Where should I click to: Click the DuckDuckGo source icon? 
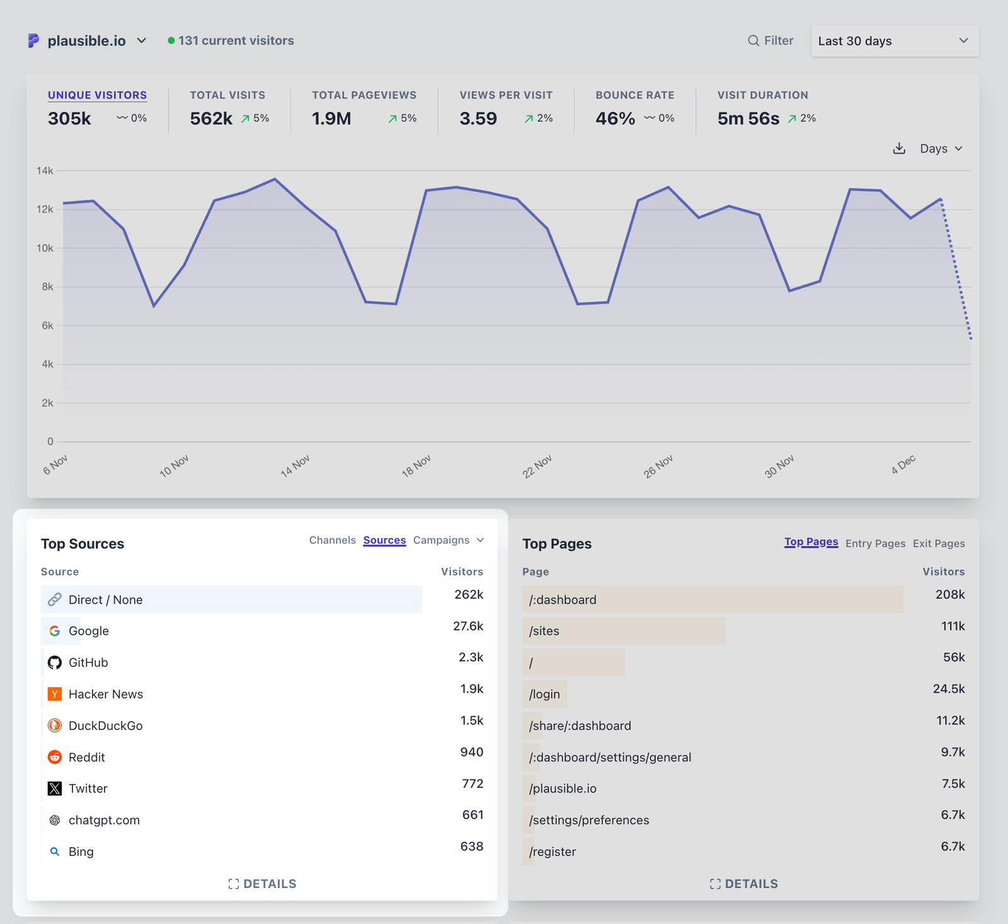pos(55,726)
